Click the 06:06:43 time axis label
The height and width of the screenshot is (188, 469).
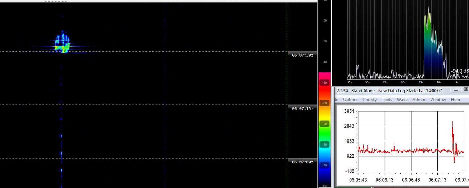point(411,180)
